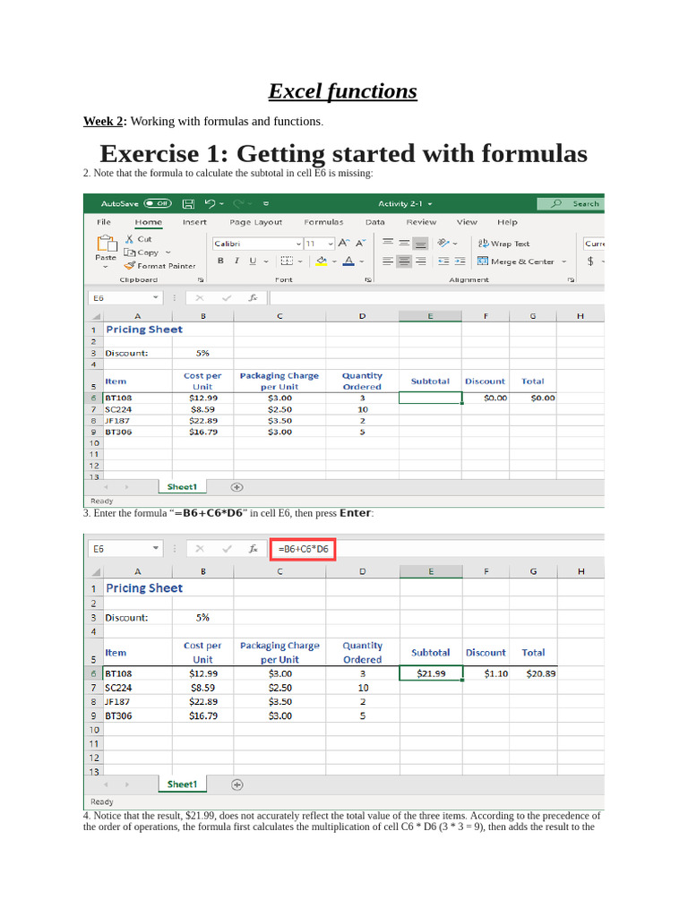The height and width of the screenshot is (917, 688).
Task: Click the Week 2 underlined label
Action: click(103, 121)
